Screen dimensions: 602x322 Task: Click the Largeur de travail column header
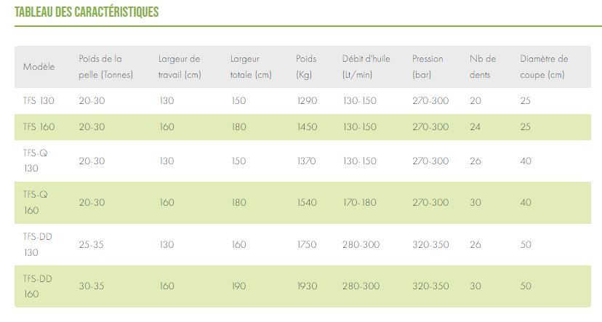[180, 67]
